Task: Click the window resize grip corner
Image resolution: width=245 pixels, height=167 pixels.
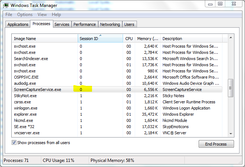Action: tap(240, 162)
